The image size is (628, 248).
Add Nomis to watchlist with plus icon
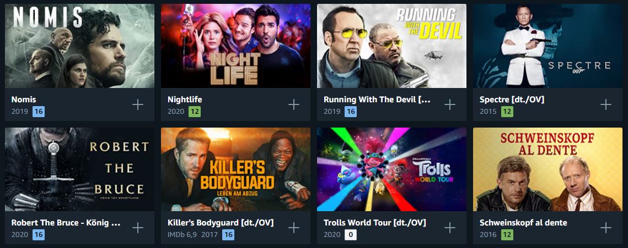[138, 104]
